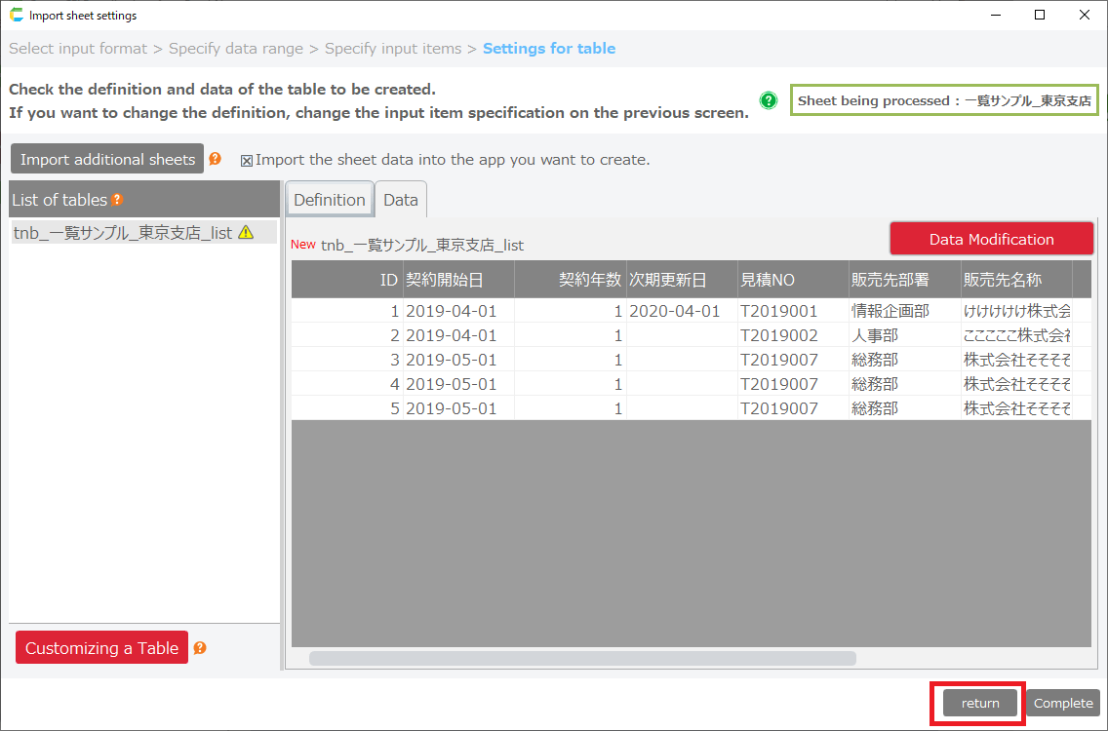Click the red Data Modification button
1108x731 pixels.
pos(991,239)
